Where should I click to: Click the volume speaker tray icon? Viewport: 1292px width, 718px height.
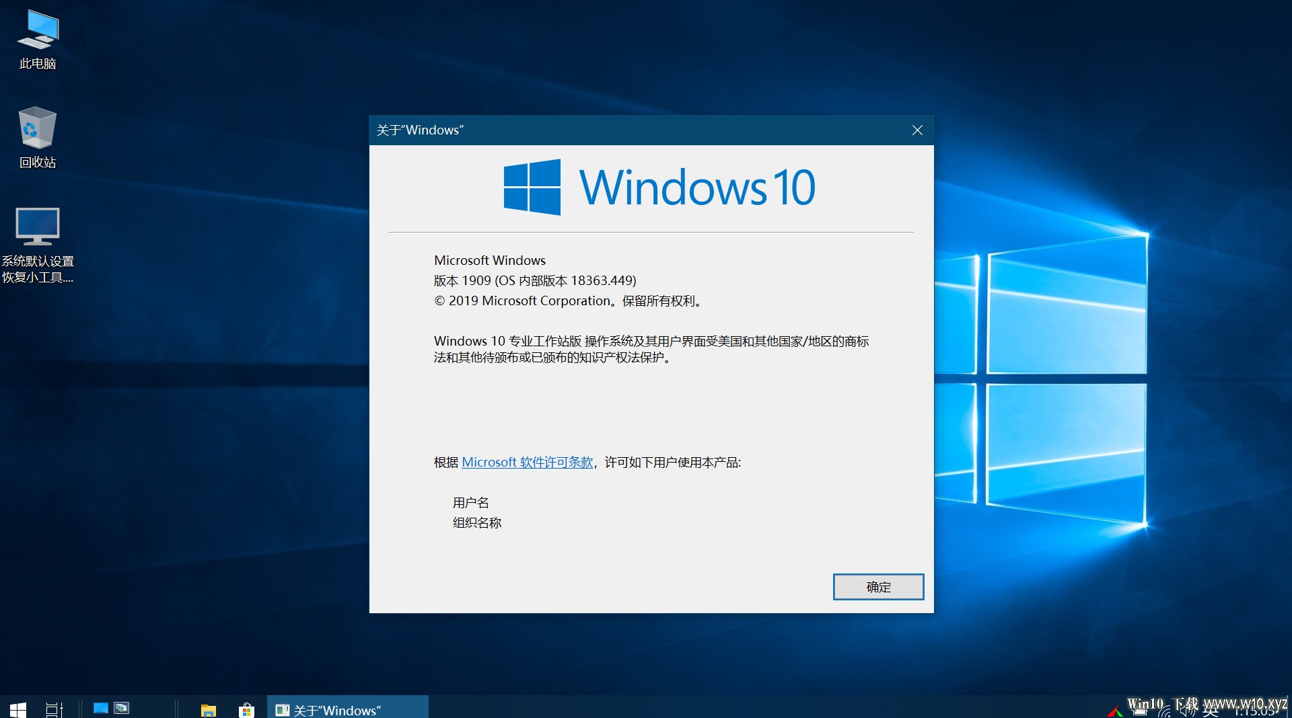point(1187,712)
